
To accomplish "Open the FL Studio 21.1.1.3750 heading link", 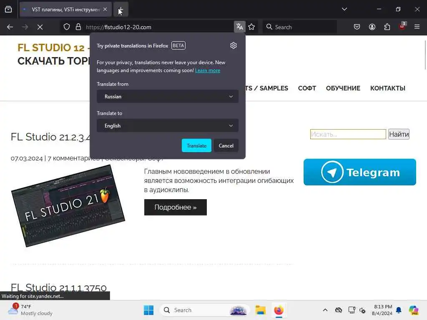I will 58,287.
